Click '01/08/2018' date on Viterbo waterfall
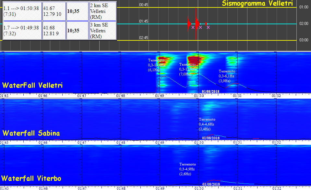Viewport: 311px width, 190px height. click(x=211, y=184)
